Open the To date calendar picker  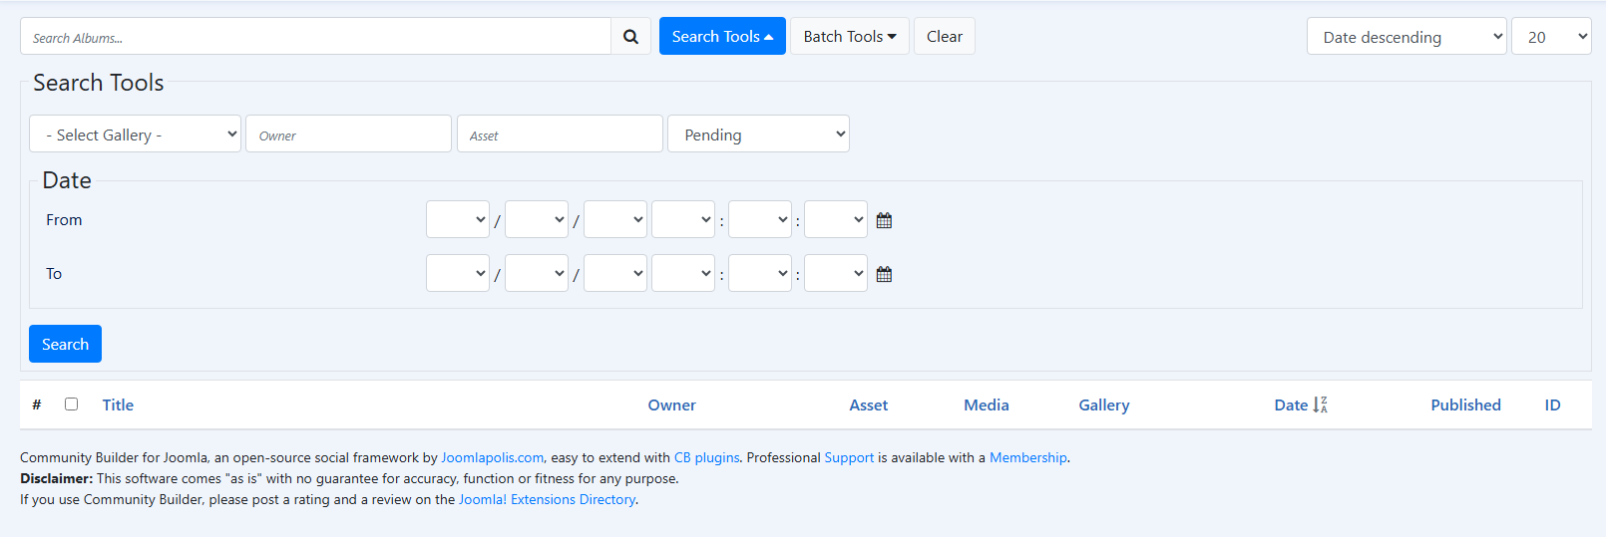pyautogui.click(x=884, y=274)
